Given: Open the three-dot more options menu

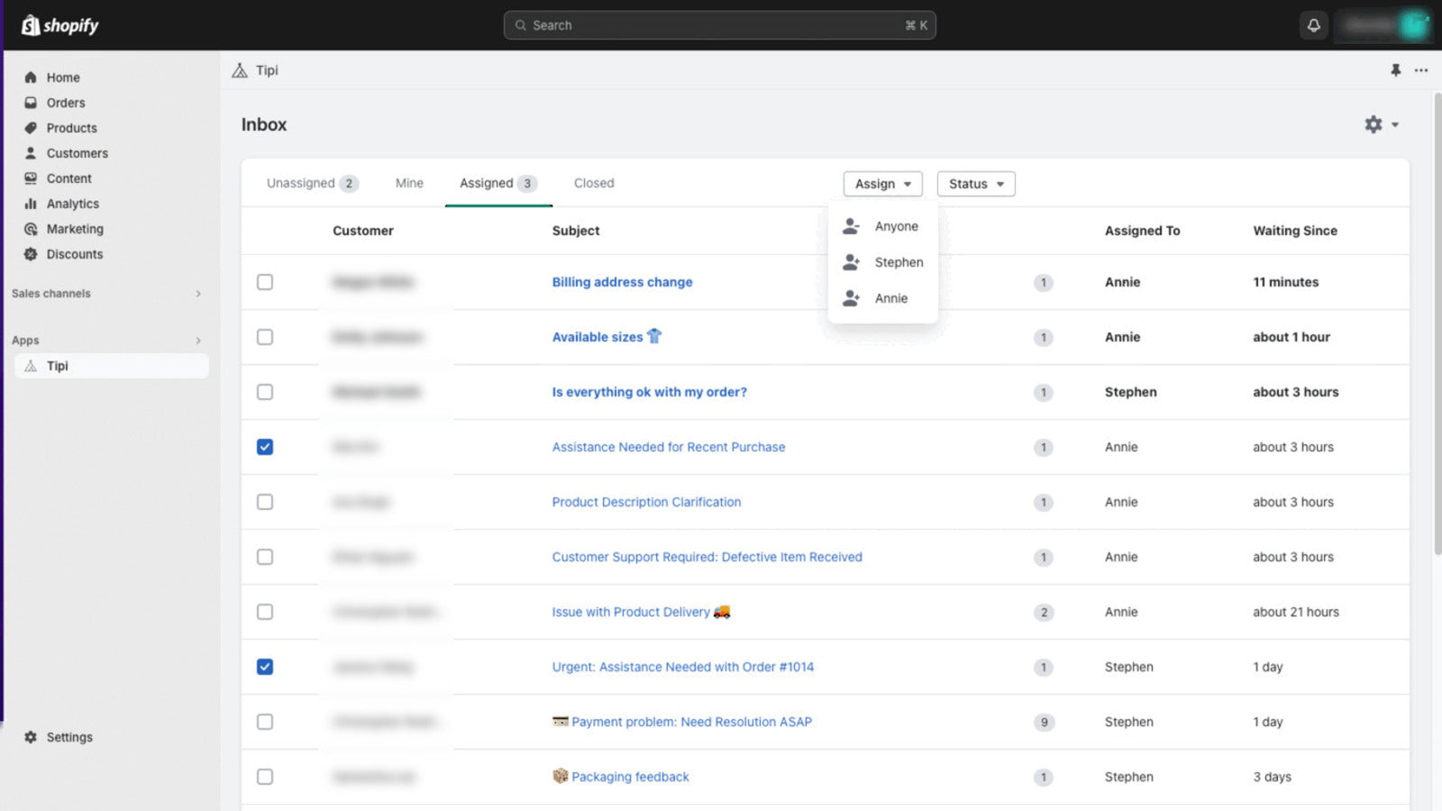Looking at the screenshot, I should coord(1421,70).
